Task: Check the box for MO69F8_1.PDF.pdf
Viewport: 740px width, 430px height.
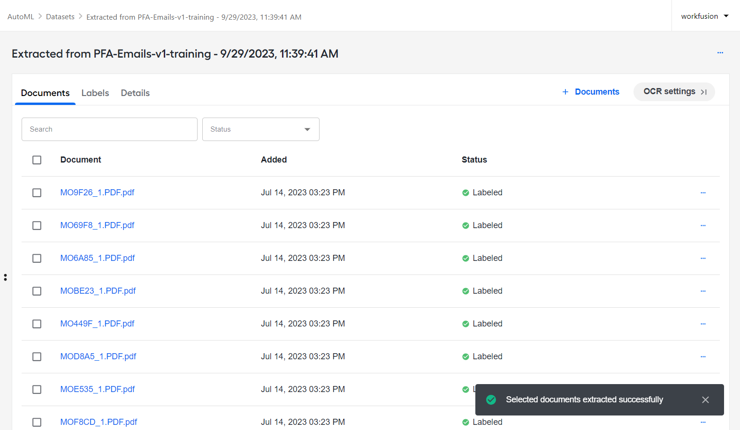Action: pos(37,225)
